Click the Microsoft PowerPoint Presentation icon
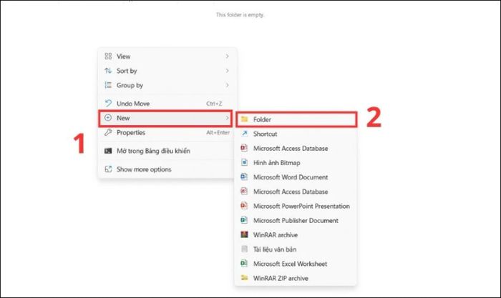Image resolution: width=501 pixels, height=298 pixels. point(245,206)
